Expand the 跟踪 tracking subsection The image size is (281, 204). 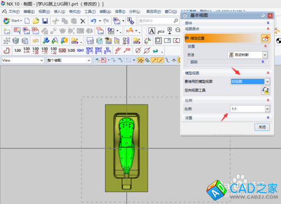263,62
